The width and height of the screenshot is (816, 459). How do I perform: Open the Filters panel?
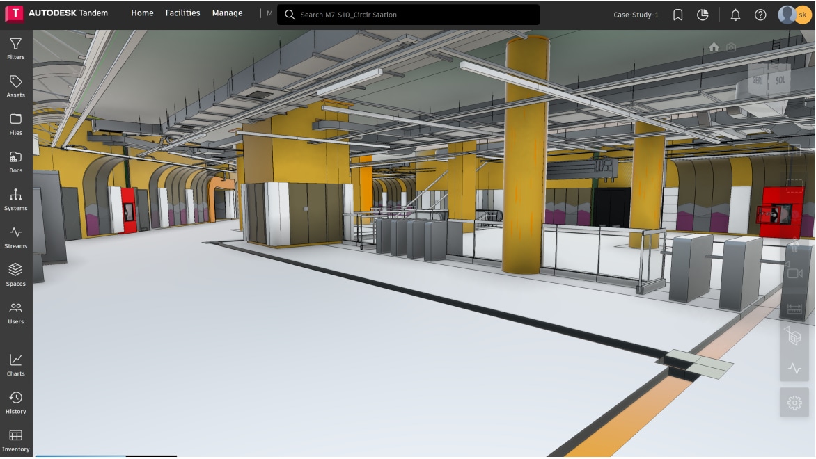coord(15,49)
